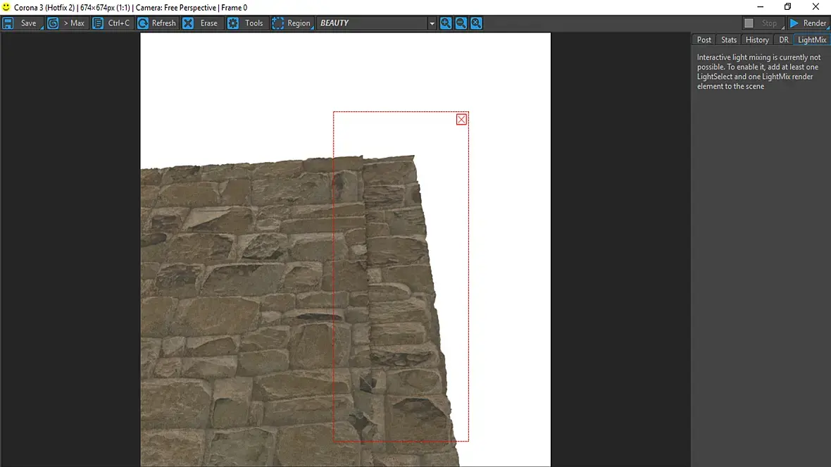The height and width of the screenshot is (467, 831).
Task: Minimize the Corona frame buffer window
Action: pyautogui.click(x=761, y=7)
